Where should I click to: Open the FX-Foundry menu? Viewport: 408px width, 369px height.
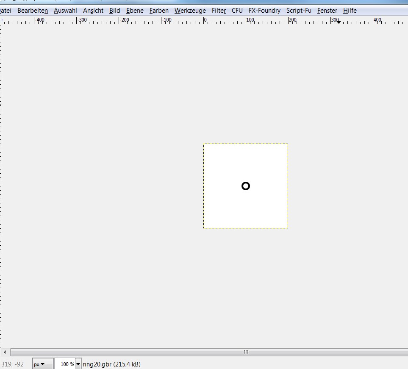click(264, 11)
